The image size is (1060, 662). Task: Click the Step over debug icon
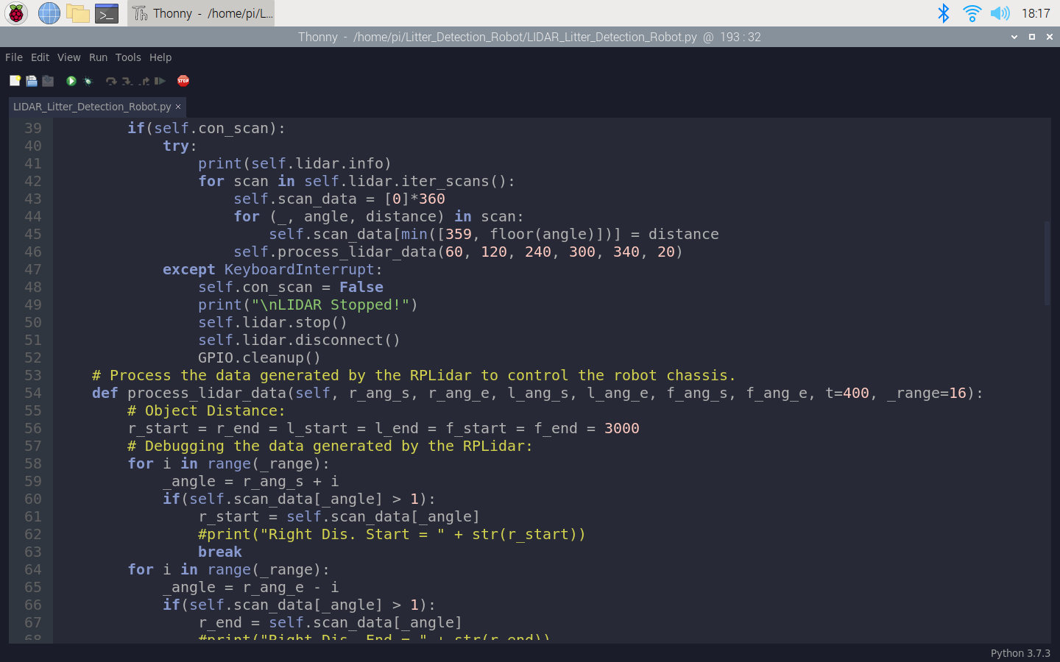click(x=111, y=81)
